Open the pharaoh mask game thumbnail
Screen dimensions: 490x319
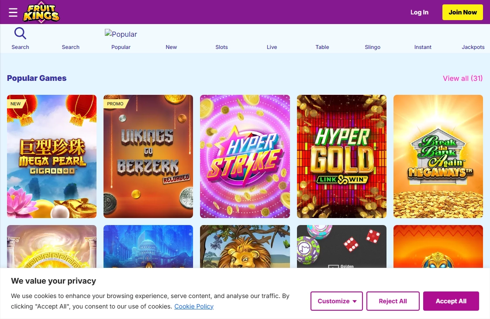pos(438,246)
